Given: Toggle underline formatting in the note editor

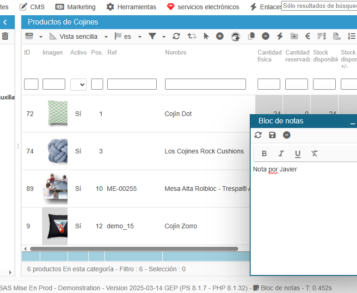Looking at the screenshot, I should [x=297, y=153].
